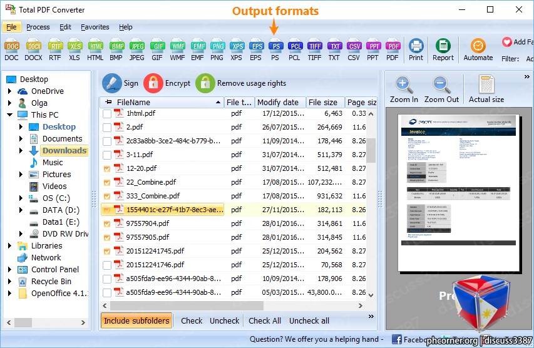Untick the 333_Combine.pdf checkbox
Viewport: 534px width, 348px height.
[107, 196]
